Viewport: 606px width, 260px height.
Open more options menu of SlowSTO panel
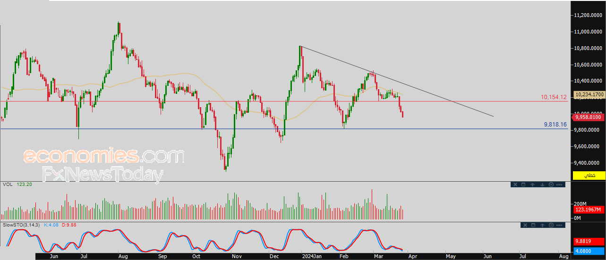(560, 226)
